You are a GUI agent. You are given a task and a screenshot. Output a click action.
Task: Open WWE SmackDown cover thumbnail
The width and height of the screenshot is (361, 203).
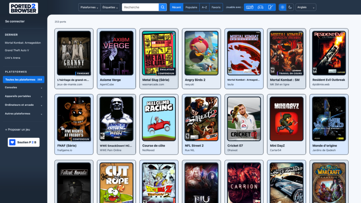point(116,119)
